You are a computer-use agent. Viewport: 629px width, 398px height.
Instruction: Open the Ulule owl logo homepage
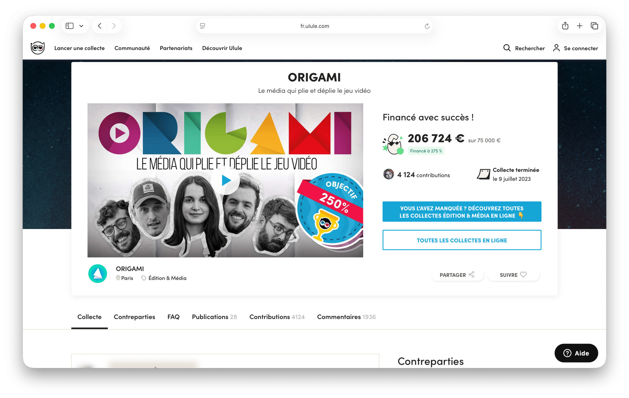click(38, 48)
